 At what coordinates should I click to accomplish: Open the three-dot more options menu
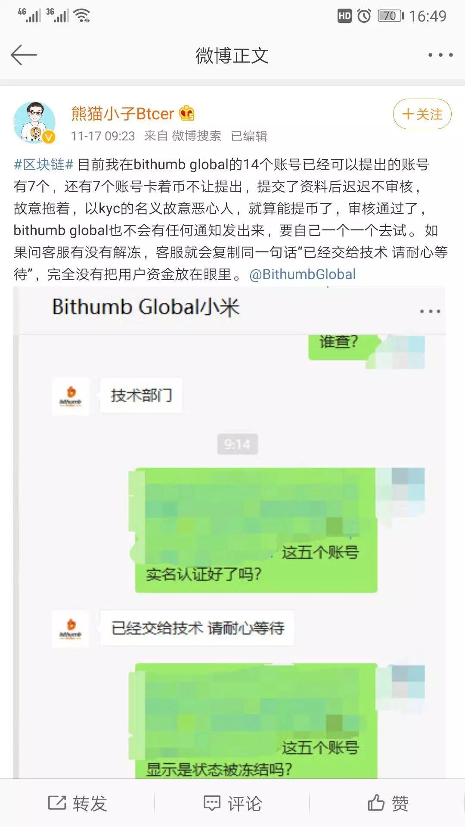pos(440,55)
